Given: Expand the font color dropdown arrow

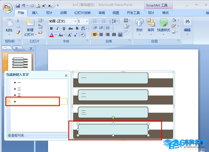Looking at the screenshot, I should pos(56,35).
